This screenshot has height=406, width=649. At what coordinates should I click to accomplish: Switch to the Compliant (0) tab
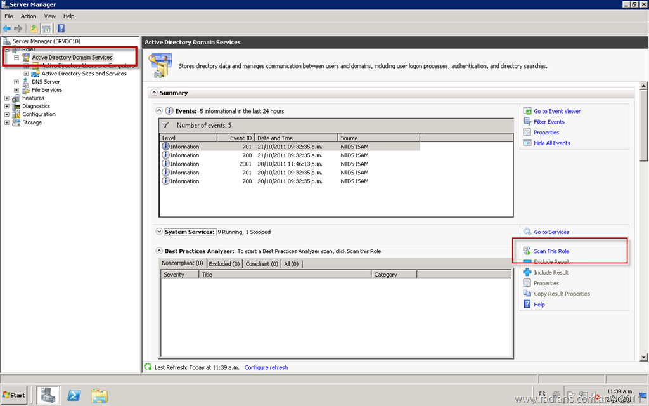coord(262,264)
